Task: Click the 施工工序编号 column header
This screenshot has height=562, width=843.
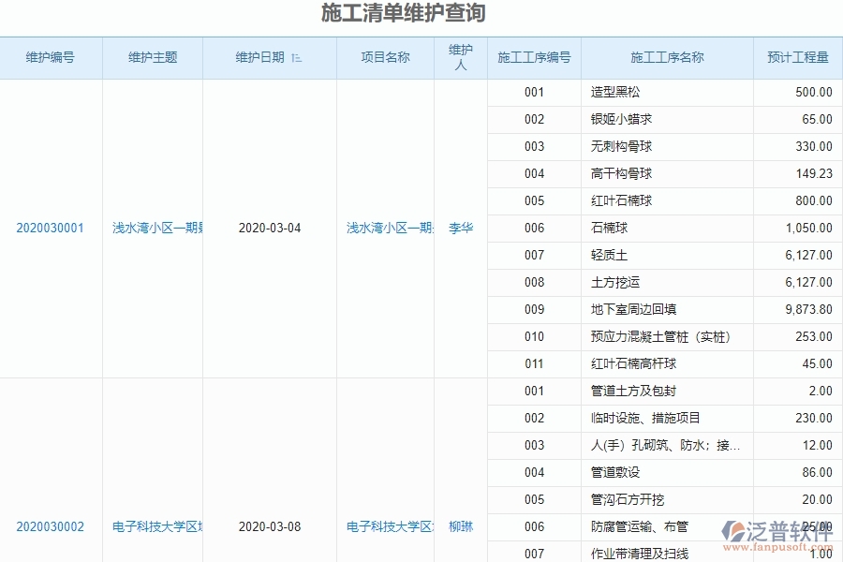Action: (532, 57)
